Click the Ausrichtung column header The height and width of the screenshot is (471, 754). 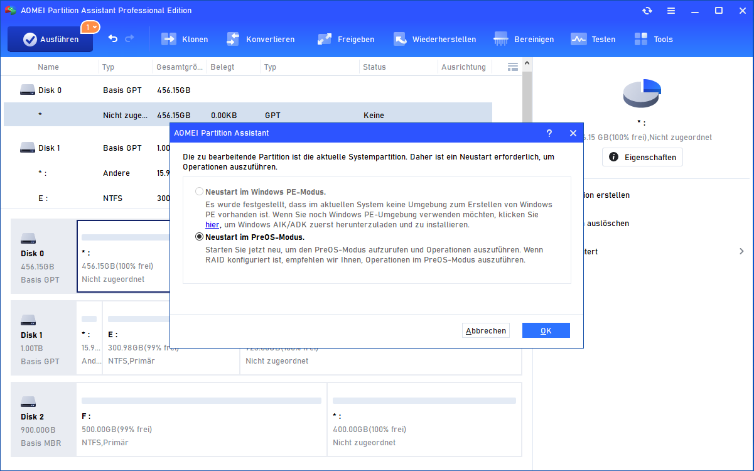[x=463, y=67]
